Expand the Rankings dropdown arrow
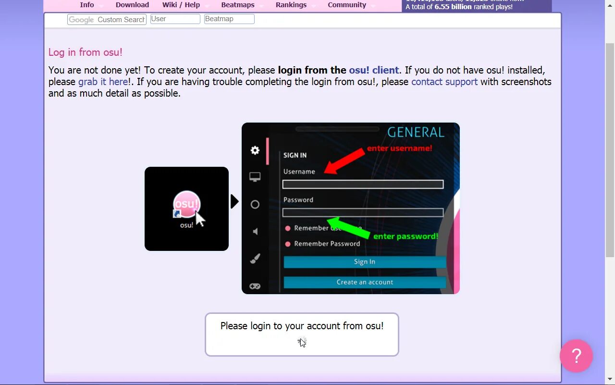The width and height of the screenshot is (615, 385). tap(314, 6)
